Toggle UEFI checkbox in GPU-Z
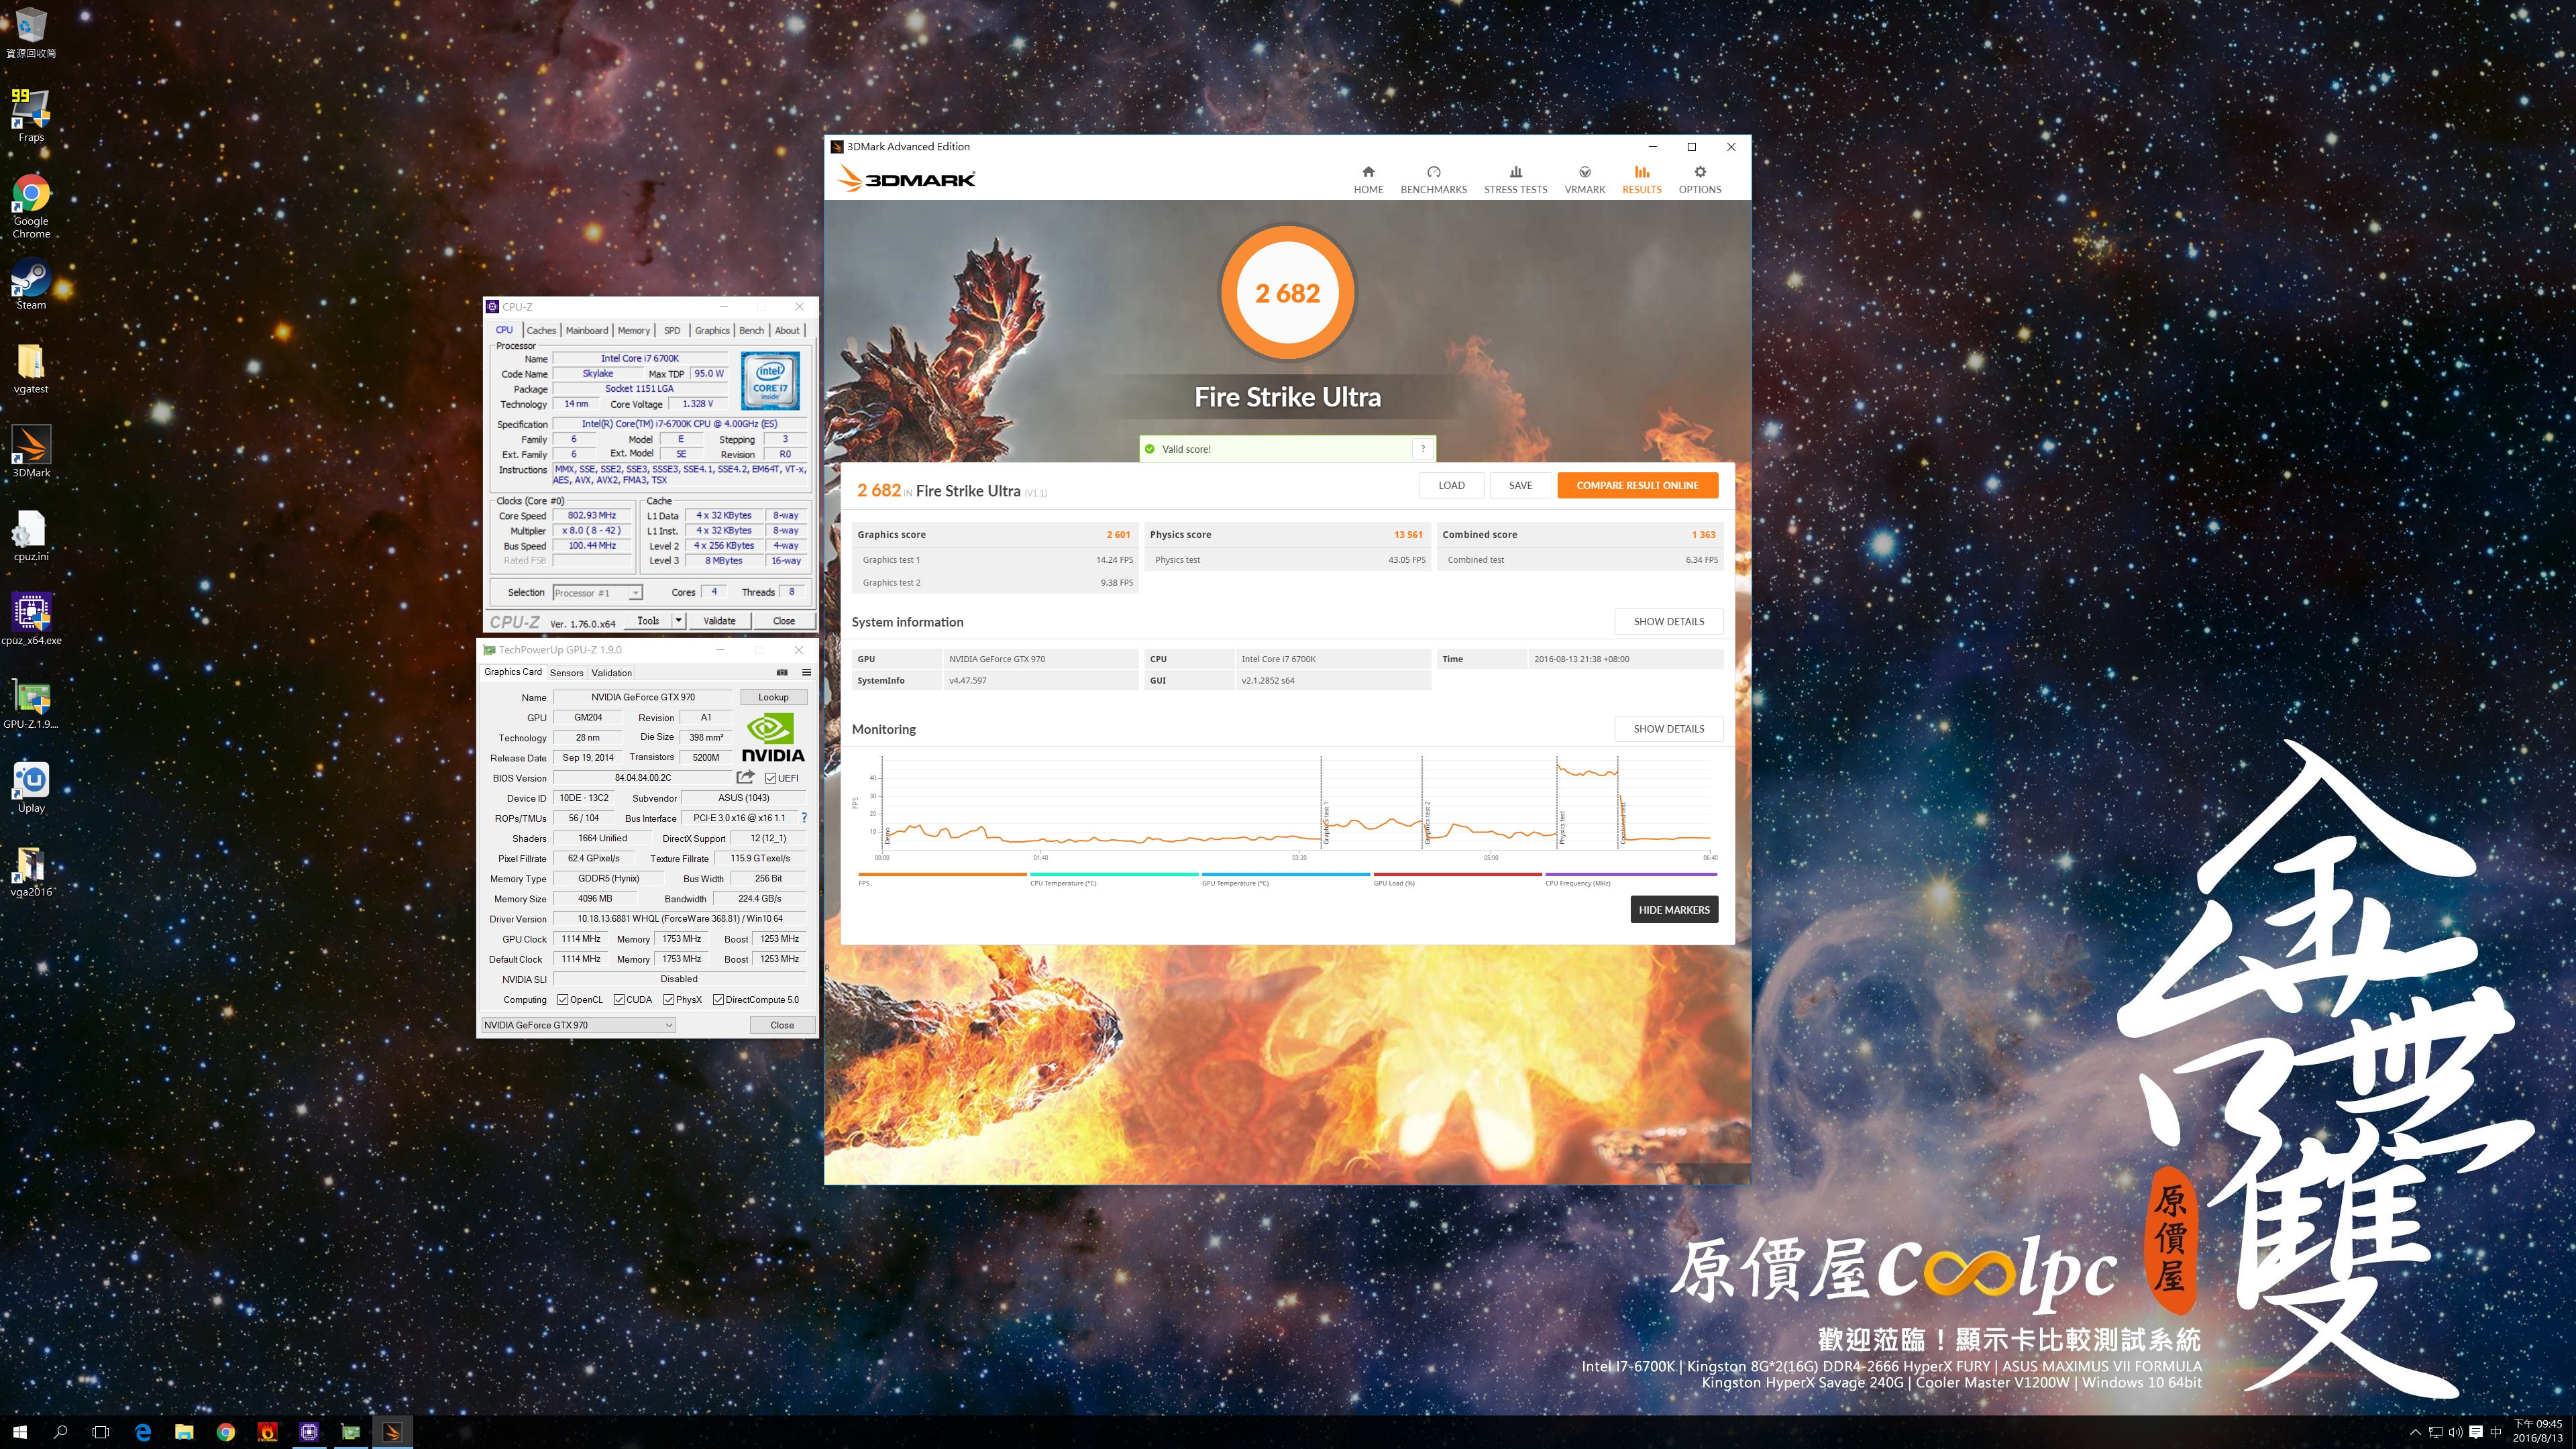The height and width of the screenshot is (1449, 2576). click(771, 778)
